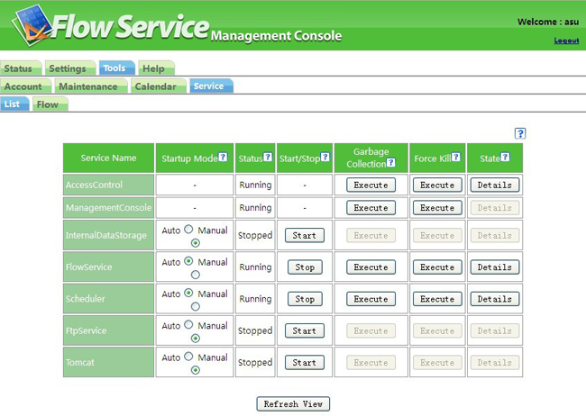586x416 pixels.
Task: Select Manual startup for FlowService
Action: (195, 275)
